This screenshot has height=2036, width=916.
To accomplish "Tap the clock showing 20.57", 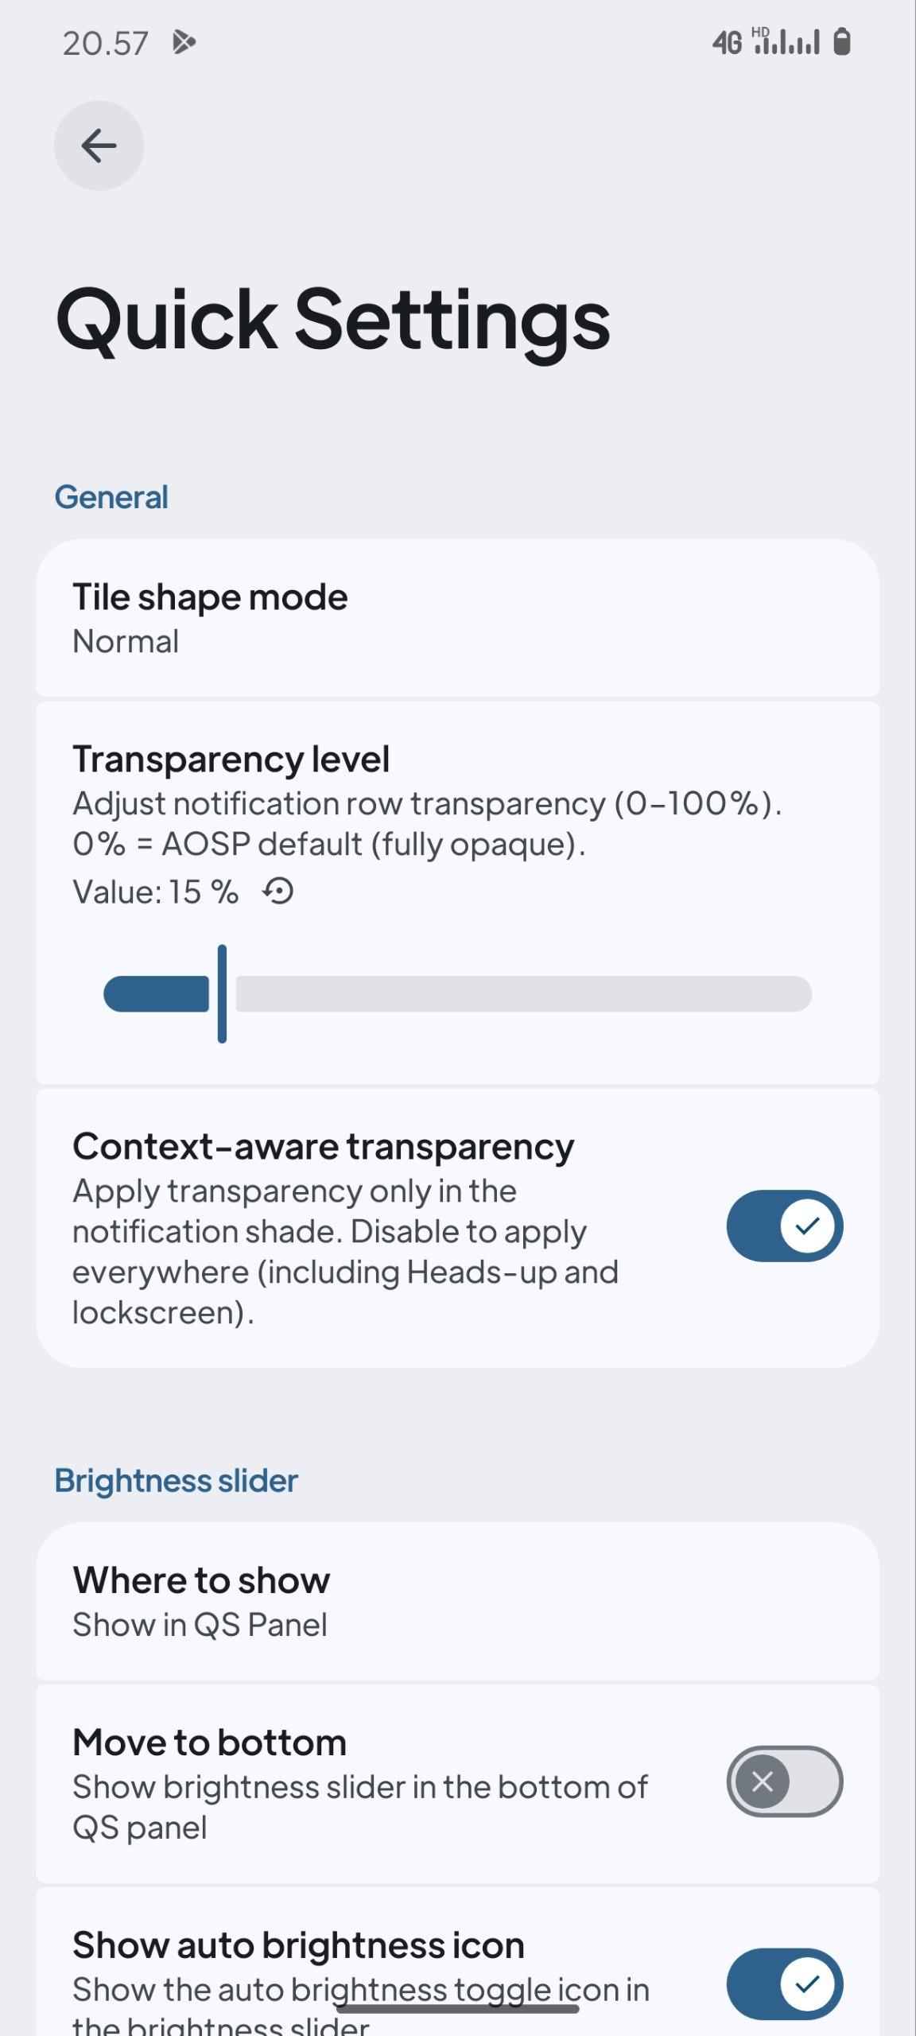I will pos(105,43).
